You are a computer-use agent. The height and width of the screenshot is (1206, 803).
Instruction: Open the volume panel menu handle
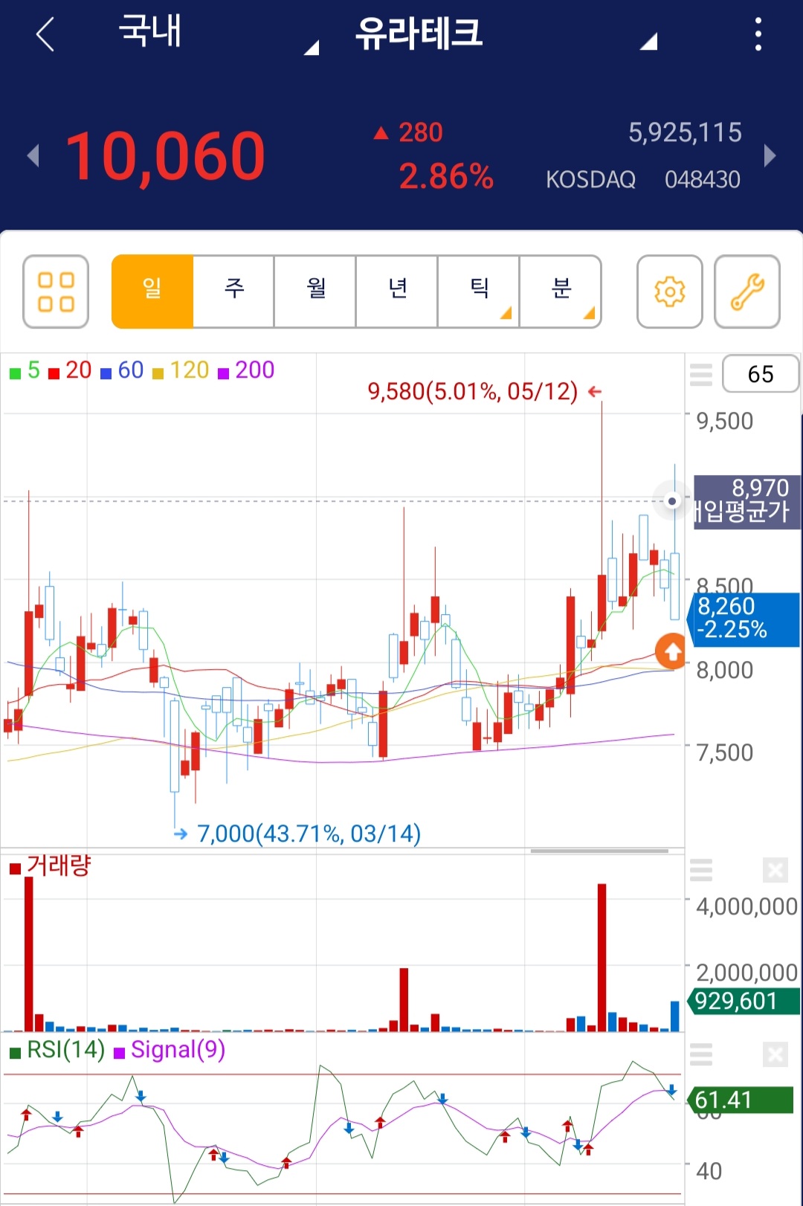coord(701,869)
